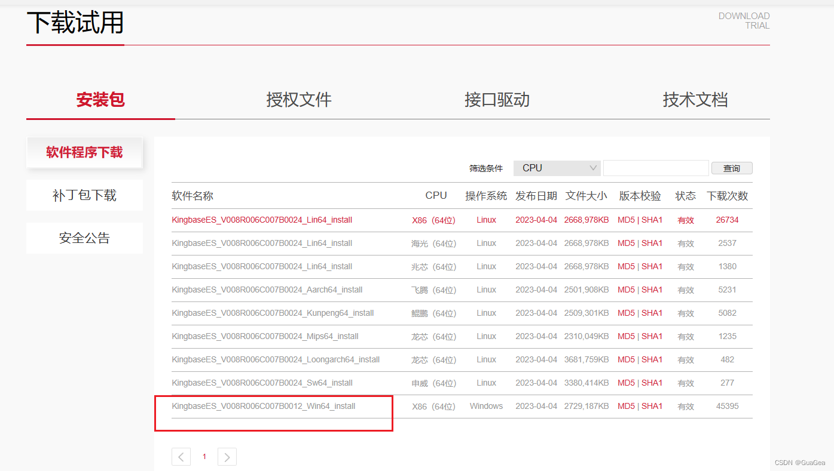This screenshot has height=471, width=834.
Task: Select 安全公告 in sidebar
Action: click(84, 238)
